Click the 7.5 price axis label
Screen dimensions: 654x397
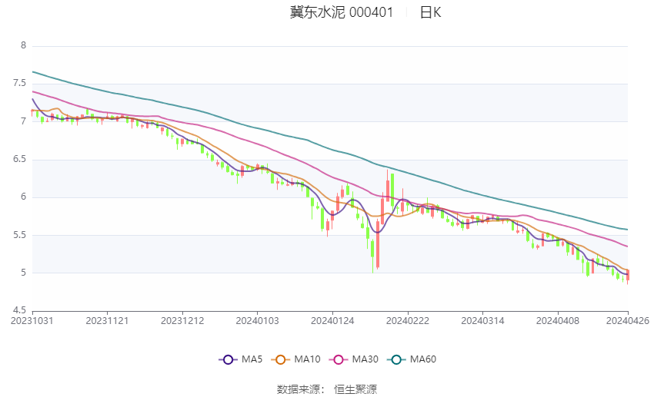pos(19,83)
